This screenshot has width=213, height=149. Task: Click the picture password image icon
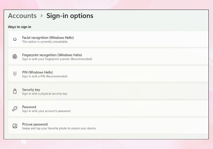(x=15, y=126)
